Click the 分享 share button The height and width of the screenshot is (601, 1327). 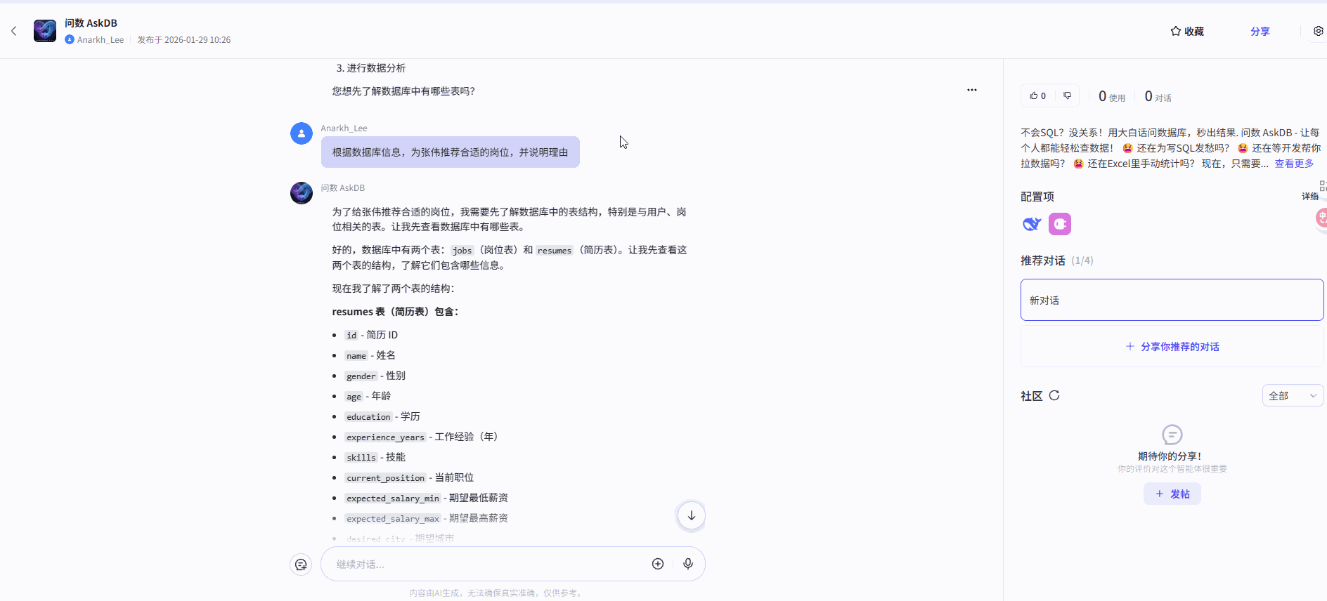(x=1260, y=32)
